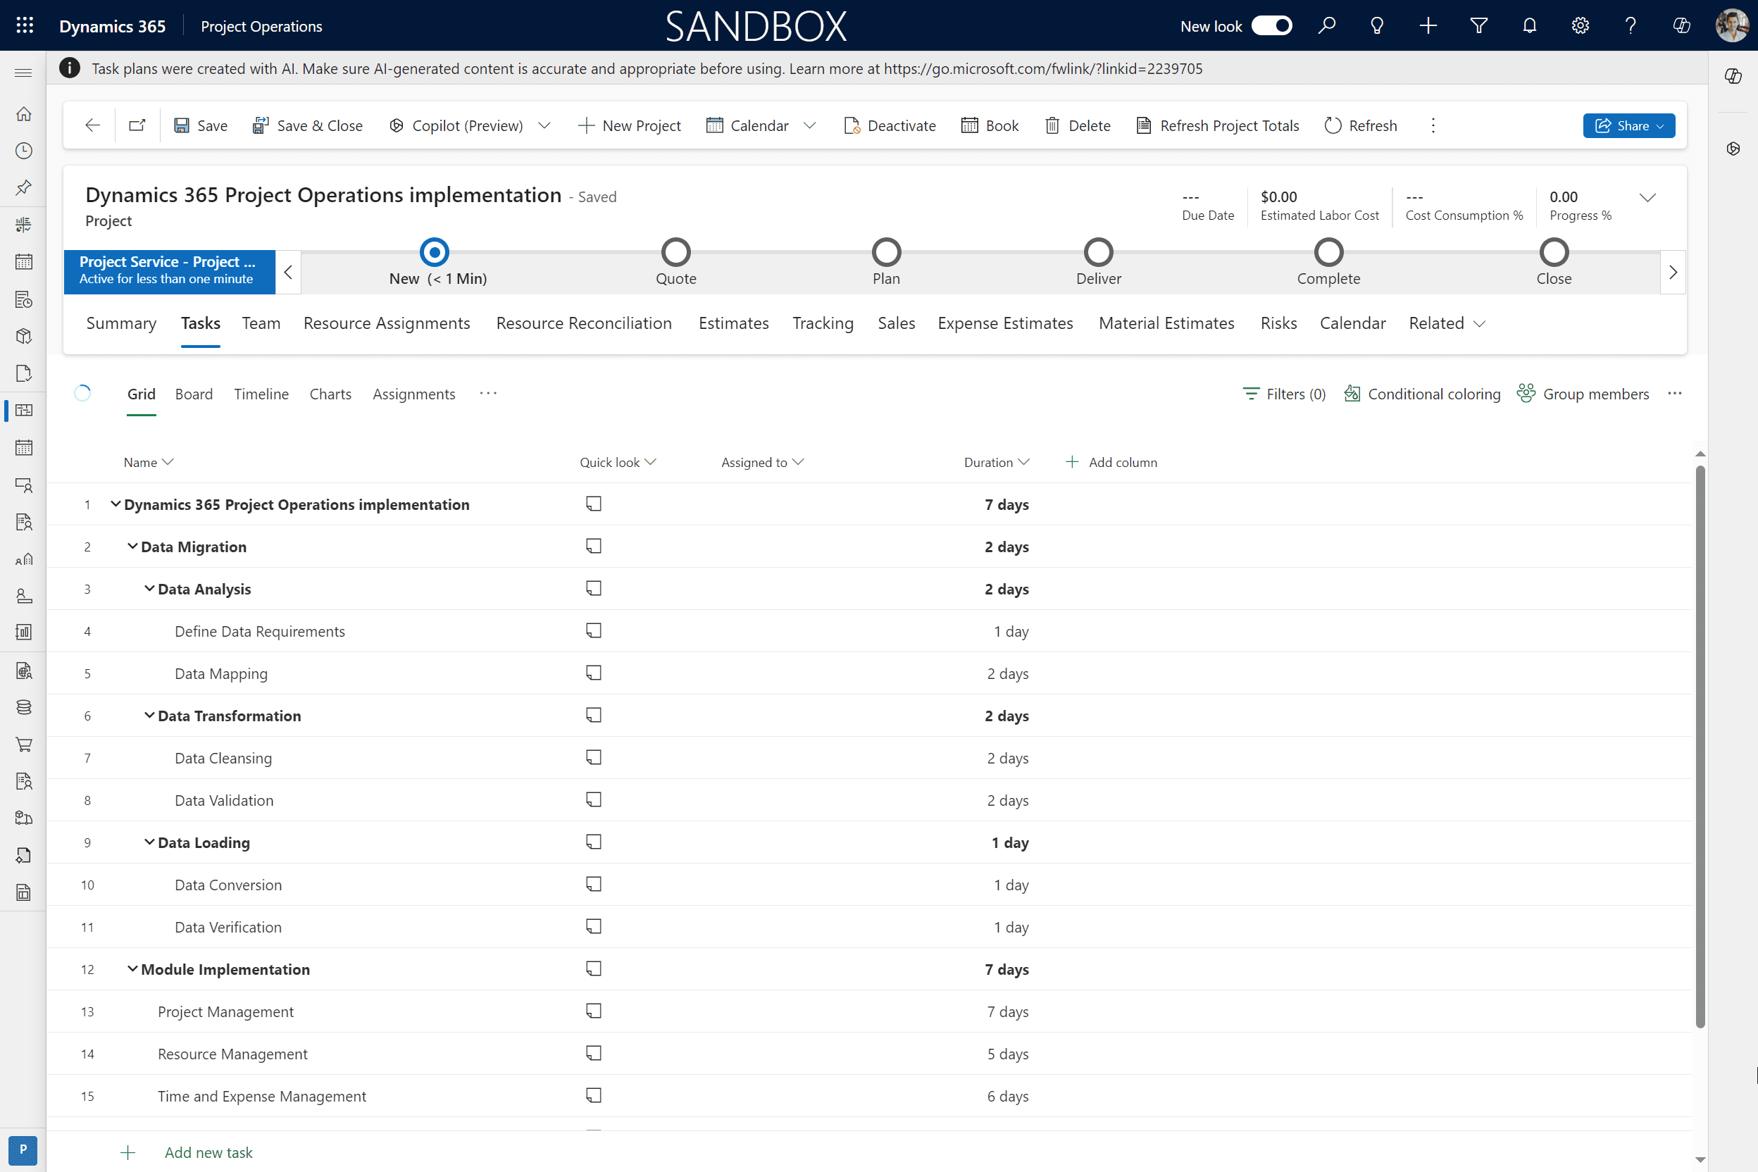Click the Deactivate command
This screenshot has width=1758, height=1172.
[890, 125]
